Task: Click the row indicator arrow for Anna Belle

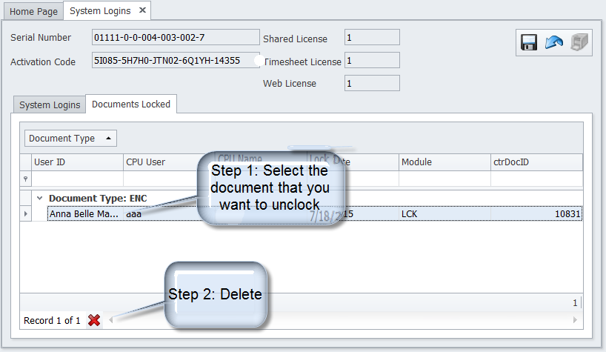Action: [26, 213]
